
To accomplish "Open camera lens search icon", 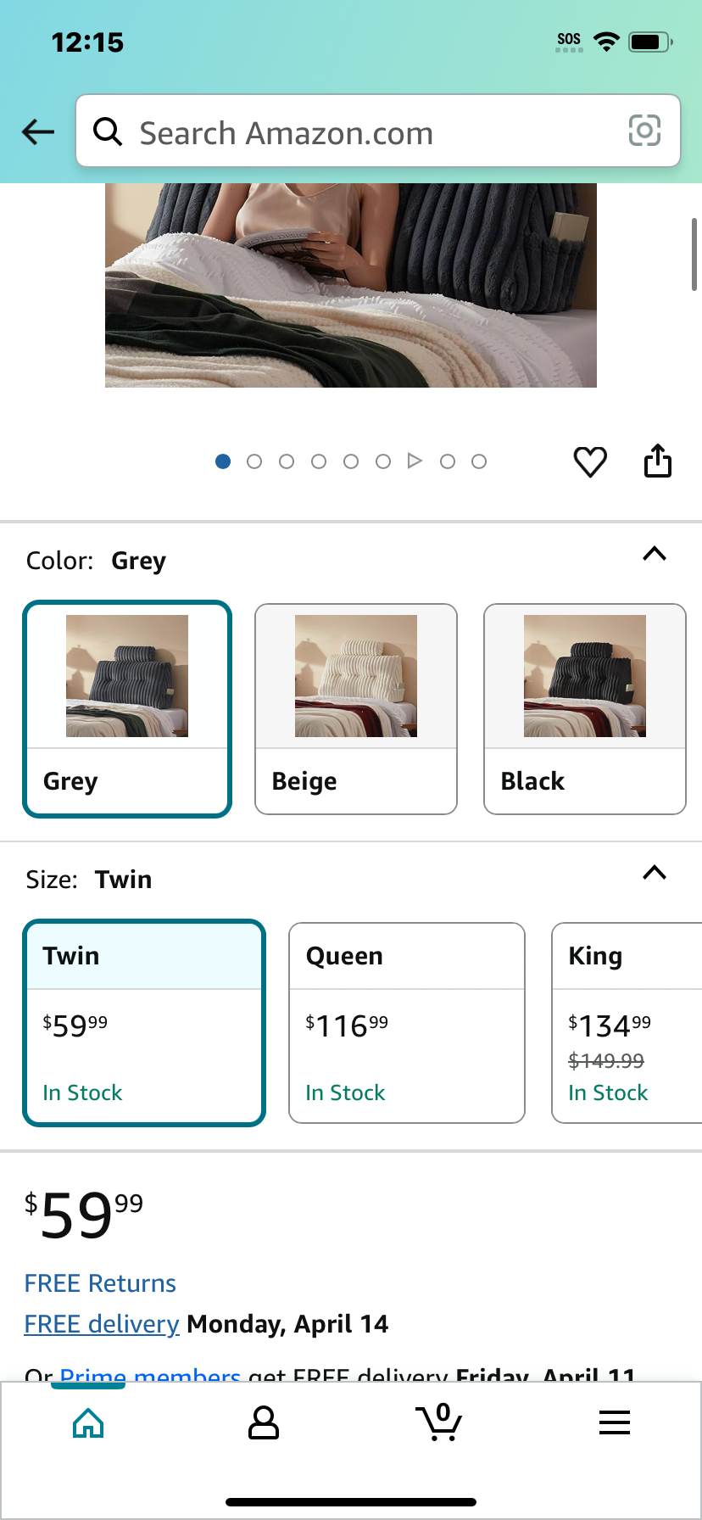I will pos(644,131).
